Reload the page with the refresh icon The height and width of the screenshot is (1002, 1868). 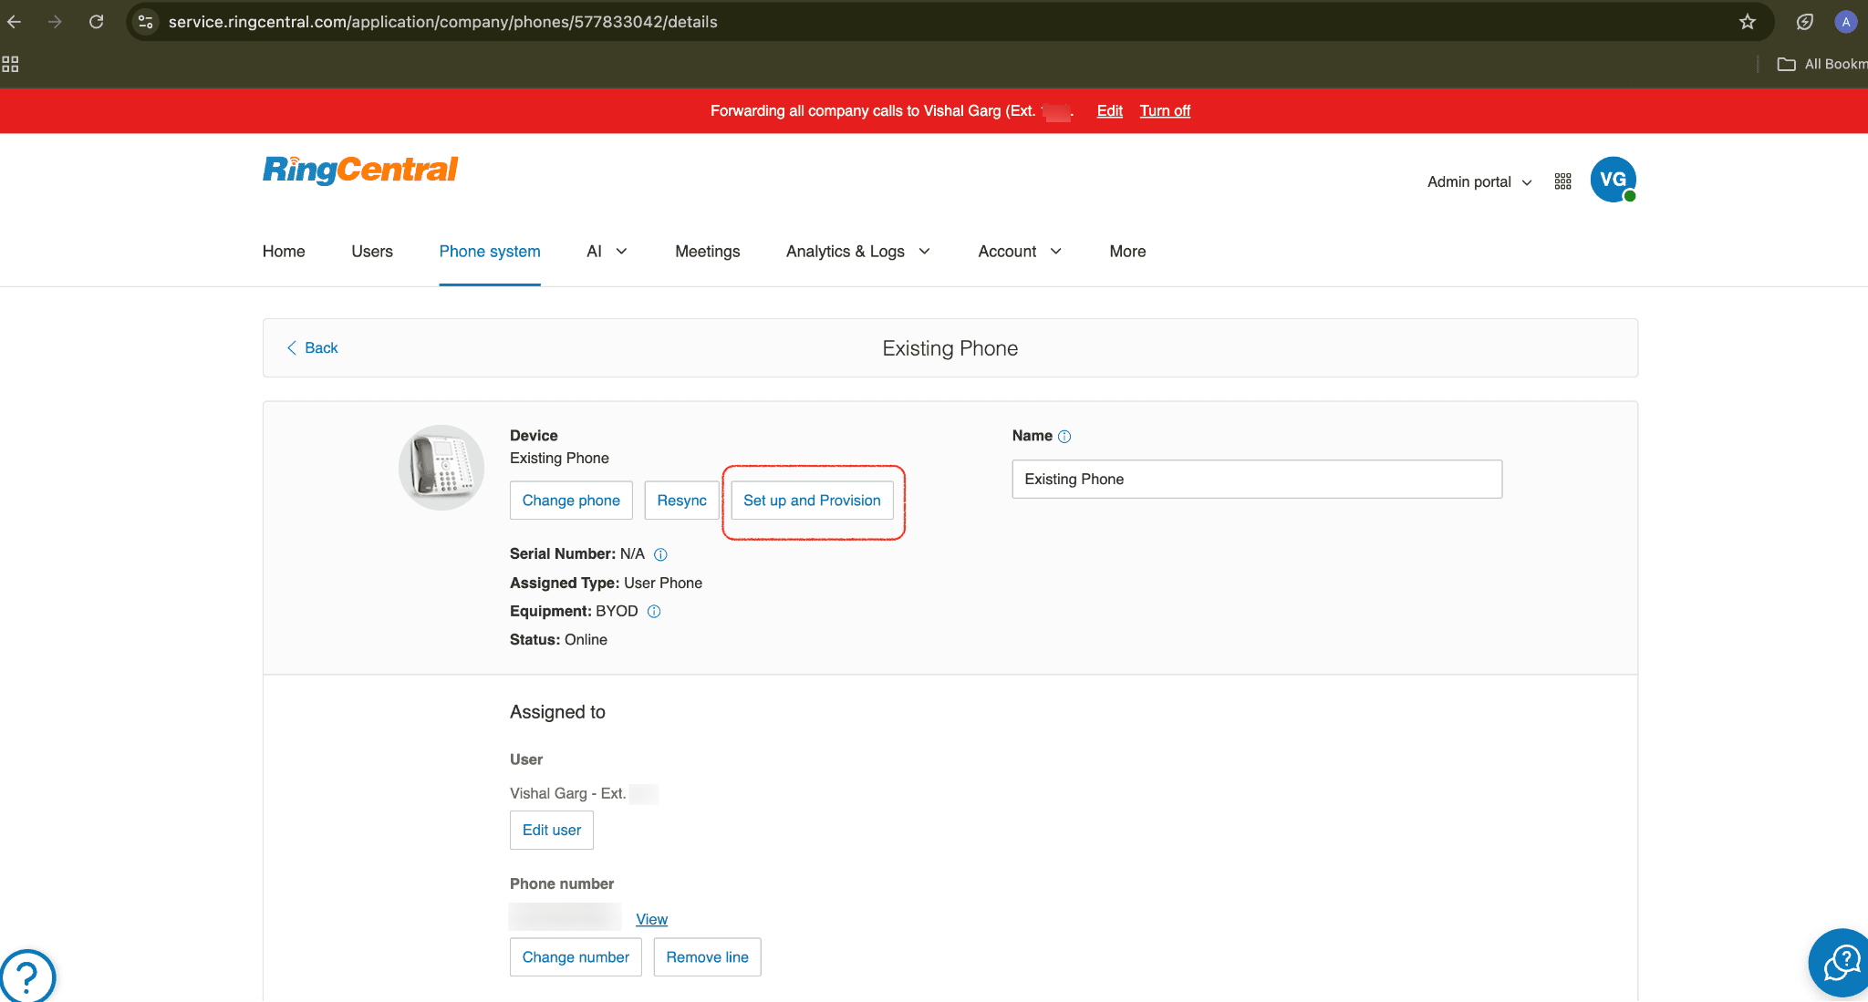(96, 22)
